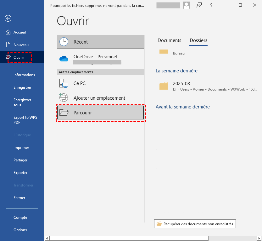The width and height of the screenshot is (262, 241).
Task: Click Ajouter un emplacement
Action: coord(100,98)
